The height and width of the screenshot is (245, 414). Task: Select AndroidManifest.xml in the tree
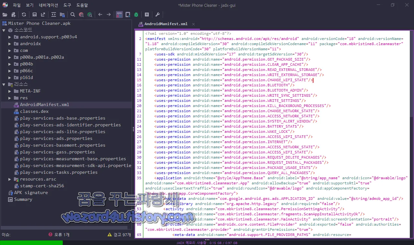tap(45, 105)
